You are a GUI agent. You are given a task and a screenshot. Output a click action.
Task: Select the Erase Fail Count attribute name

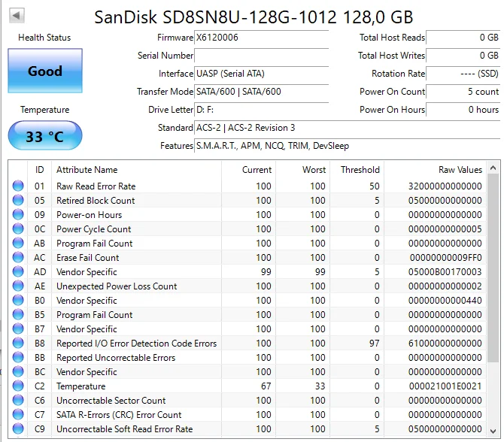tap(87, 258)
